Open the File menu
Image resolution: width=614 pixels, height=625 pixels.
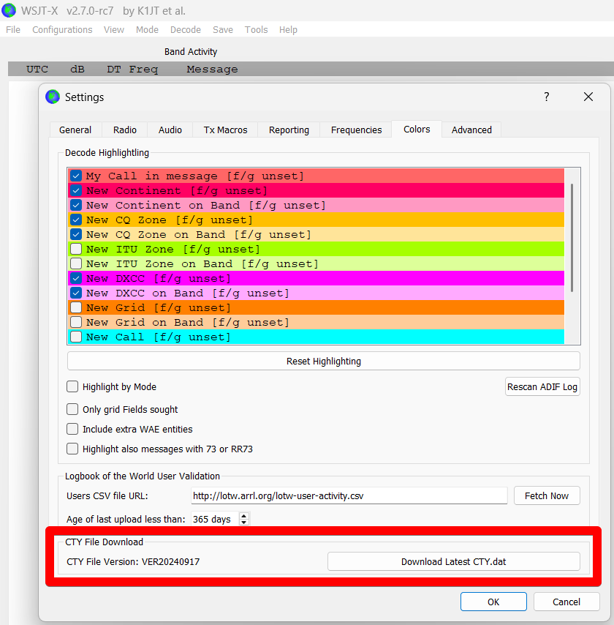(13, 30)
